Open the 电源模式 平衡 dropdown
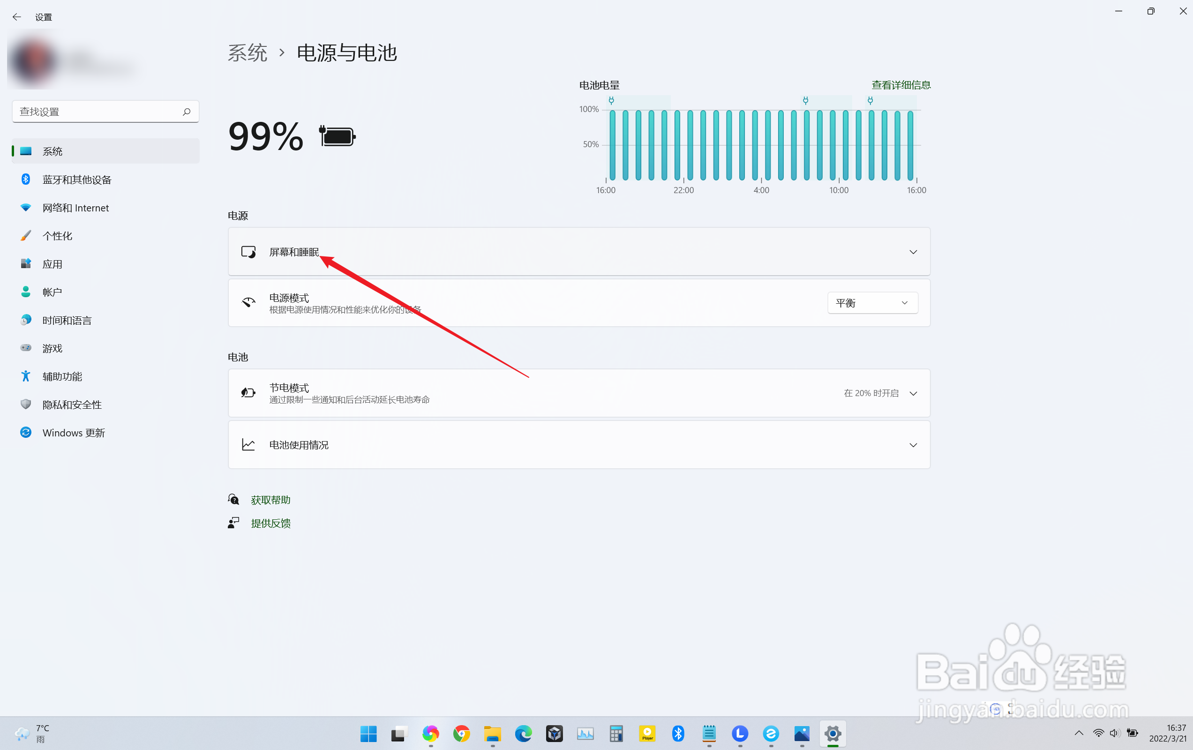The image size is (1193, 750). [872, 303]
